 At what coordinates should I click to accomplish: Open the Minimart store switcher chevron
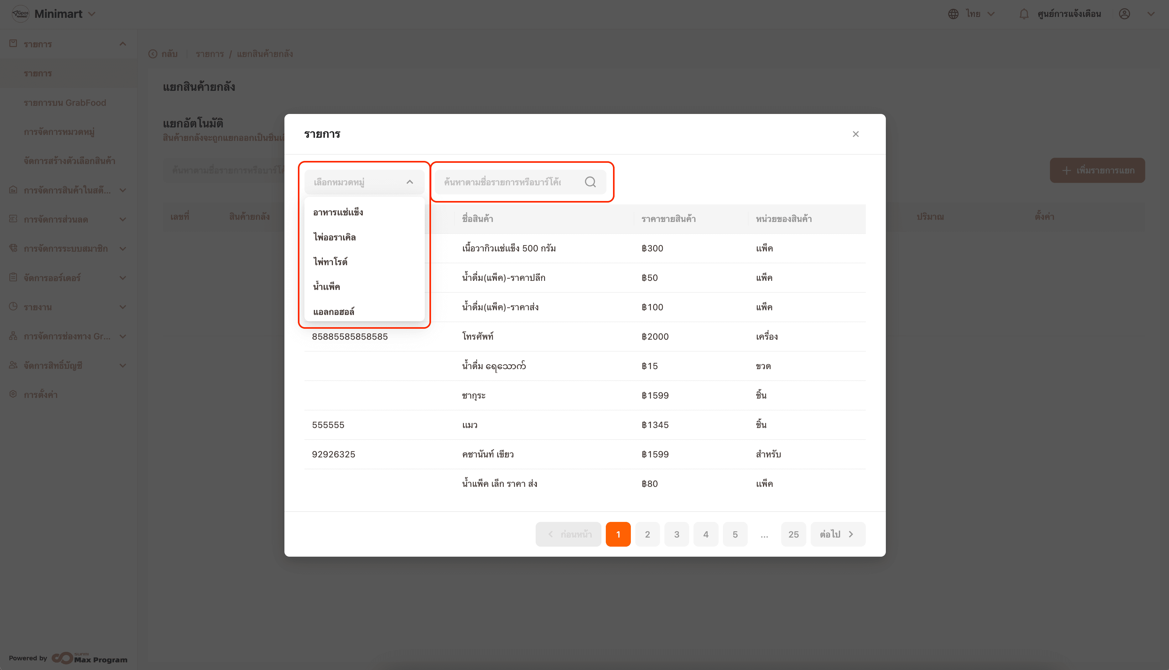(x=91, y=14)
